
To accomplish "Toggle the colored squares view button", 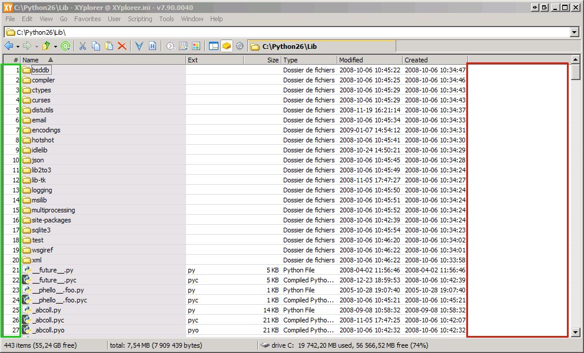I will click(196, 46).
